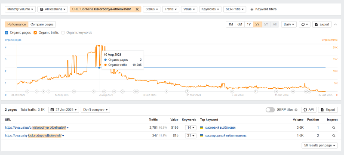Screen dimensions: 344x155
Task: Switch on the SERP titles toggle
Action: (270, 110)
